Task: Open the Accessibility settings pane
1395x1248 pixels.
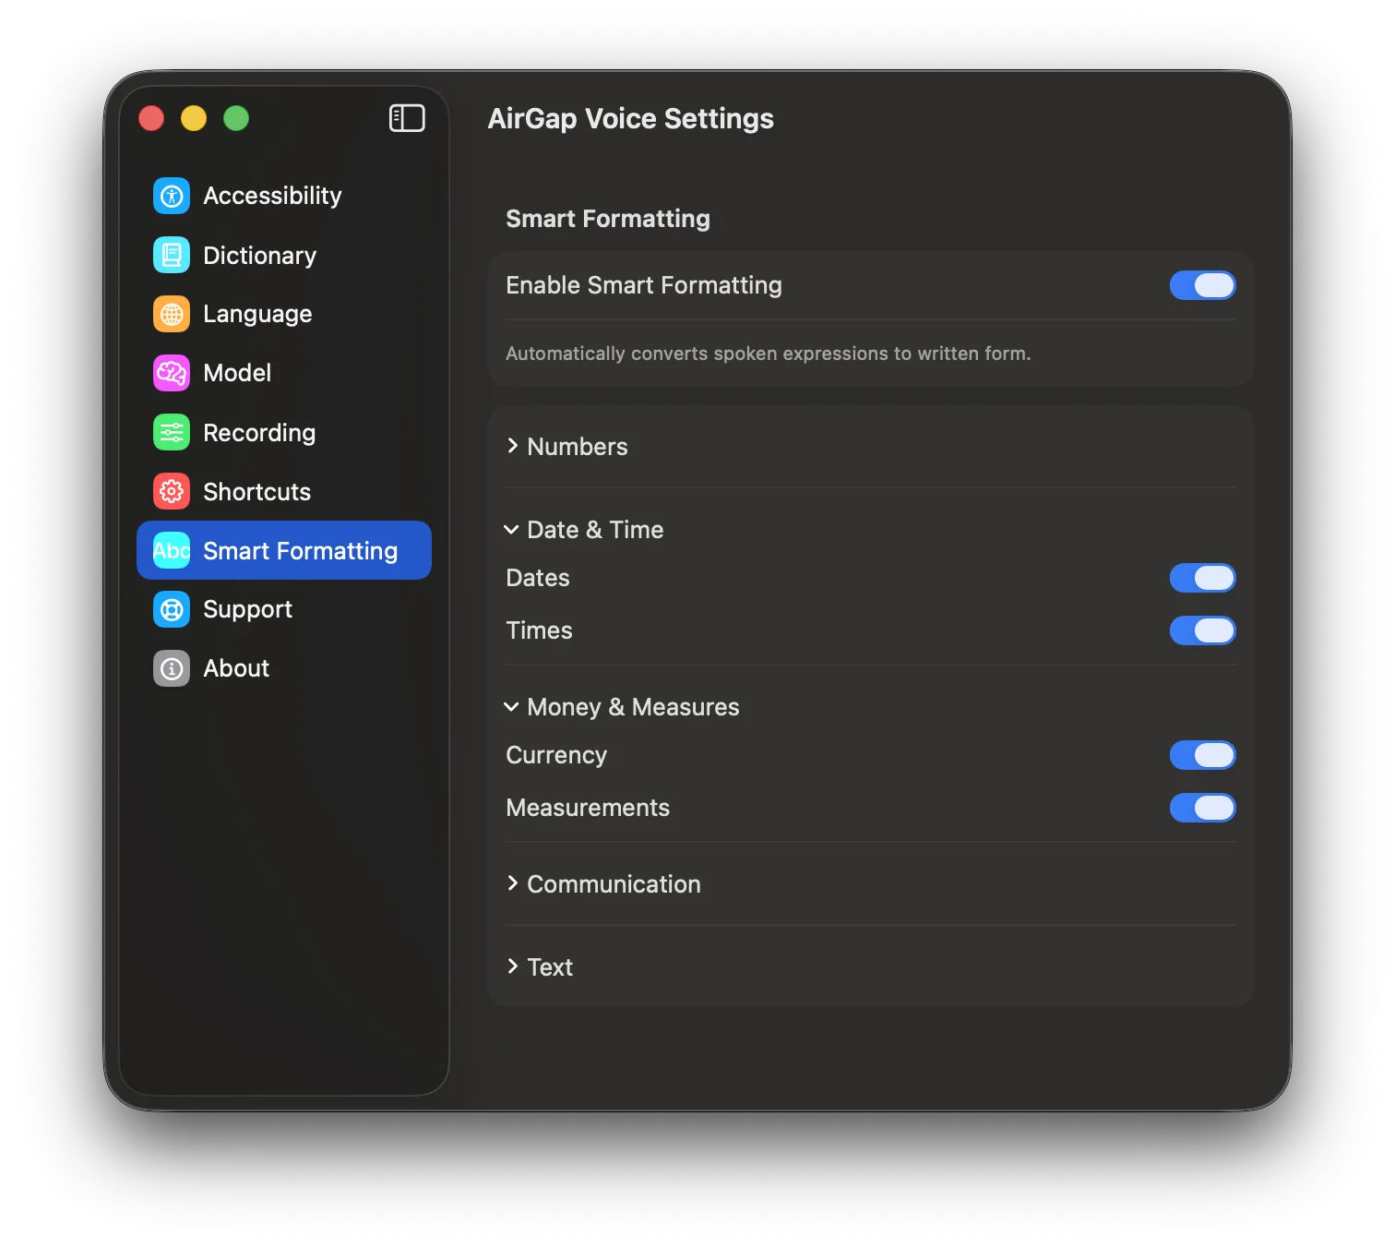Action: 284,196
